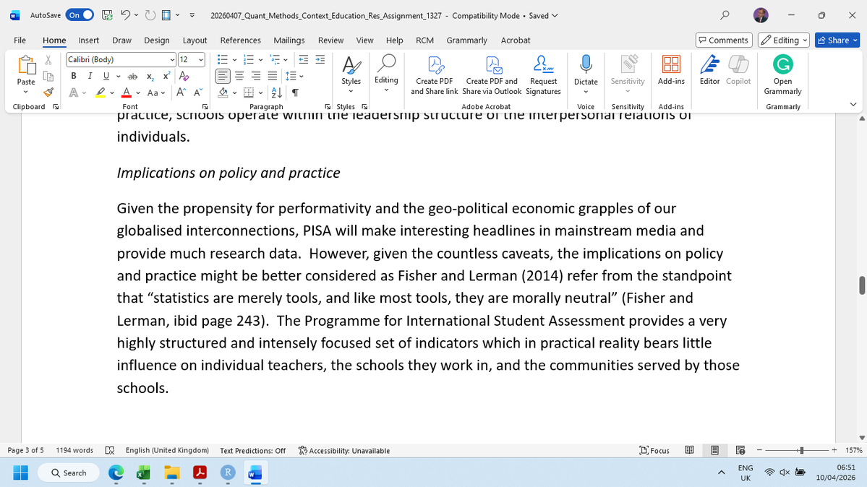This screenshot has width=867, height=487.
Task: Increase paragraph indent
Action: 320,60
